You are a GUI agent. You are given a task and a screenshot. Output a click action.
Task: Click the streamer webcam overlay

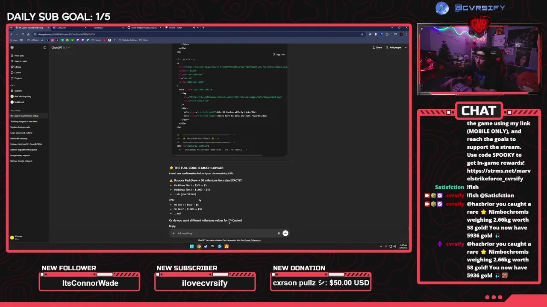[x=479, y=60]
